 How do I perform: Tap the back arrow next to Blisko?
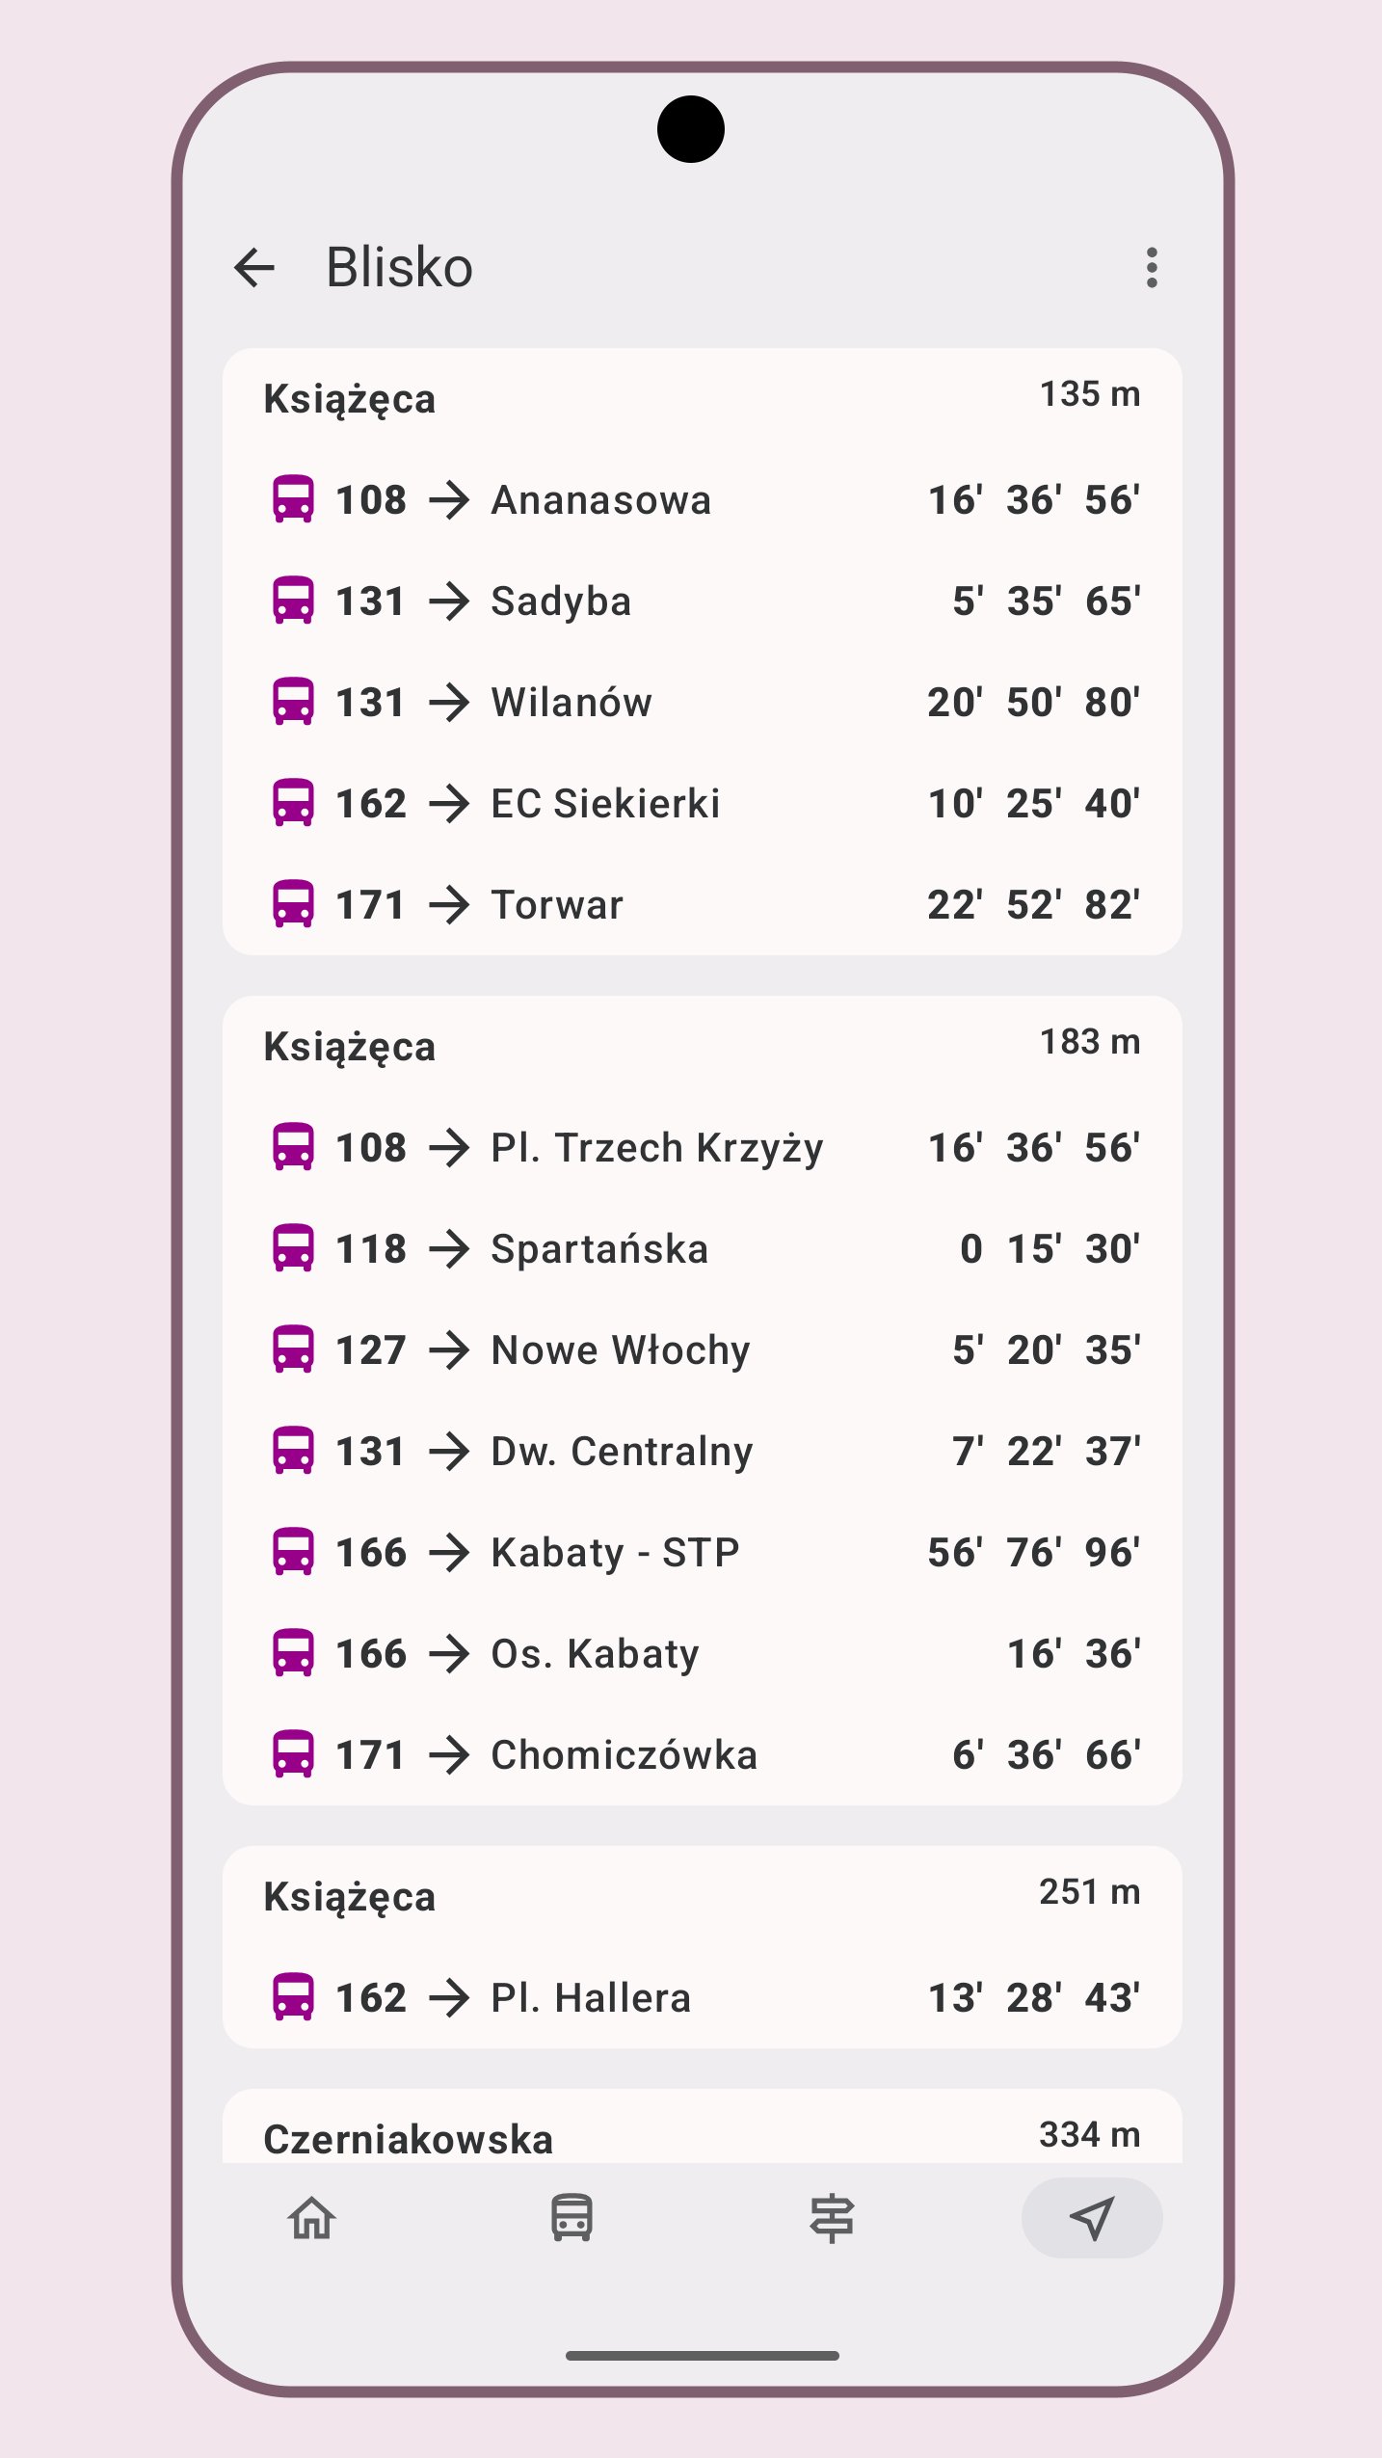tap(254, 268)
